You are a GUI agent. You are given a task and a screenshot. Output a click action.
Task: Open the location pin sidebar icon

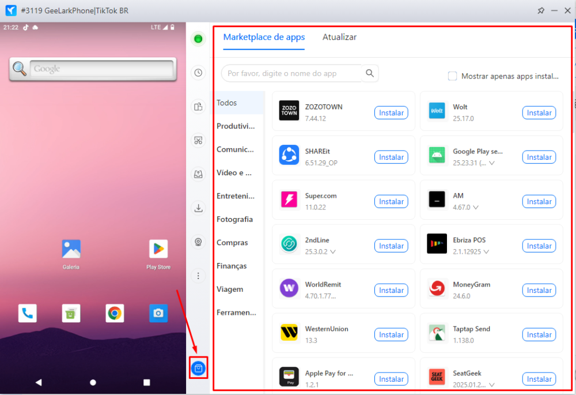[x=198, y=242]
